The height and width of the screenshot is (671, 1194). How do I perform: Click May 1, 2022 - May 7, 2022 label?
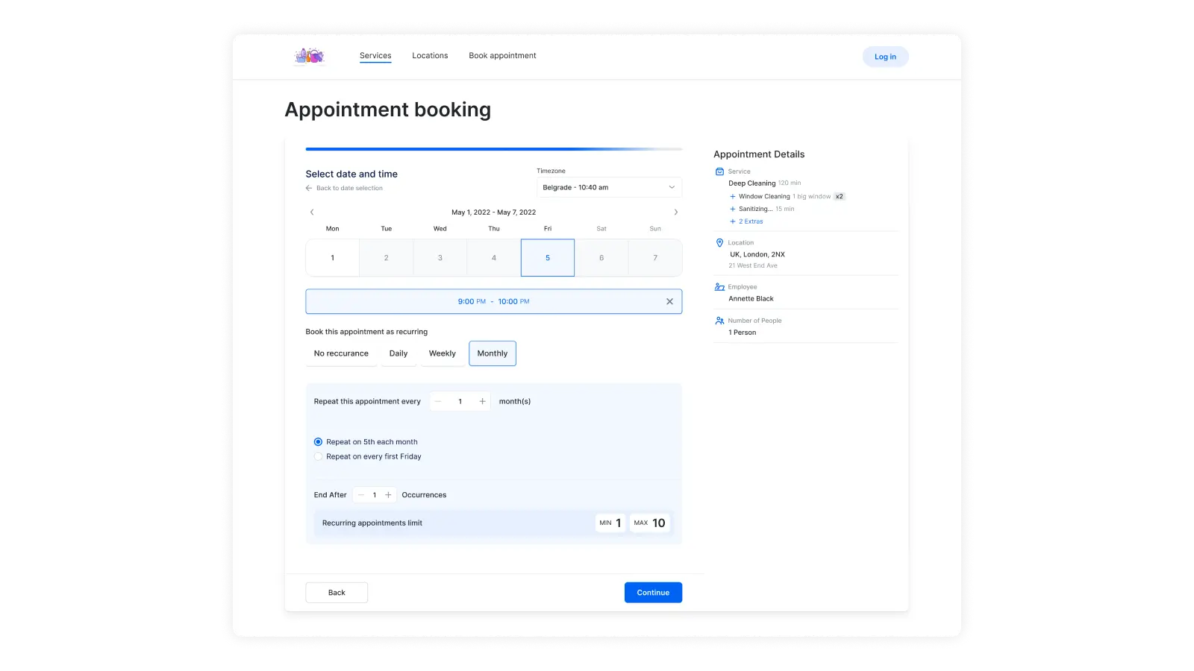pos(494,212)
